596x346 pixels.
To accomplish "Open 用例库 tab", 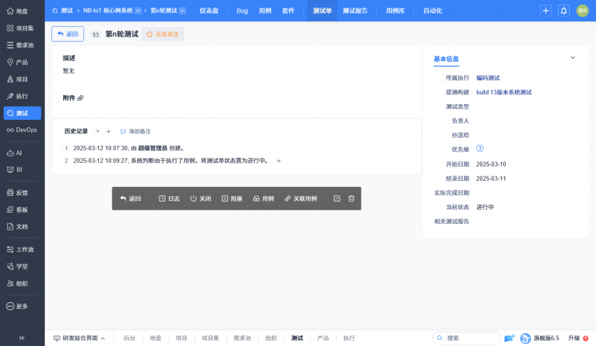I will pos(396,10).
